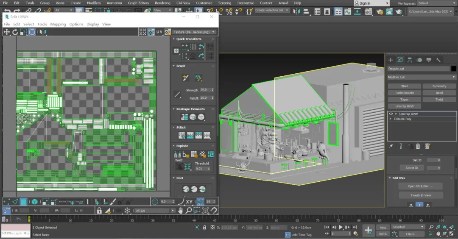Click the object color swatch beside name
The image size is (458, 239).
(x=453, y=69)
